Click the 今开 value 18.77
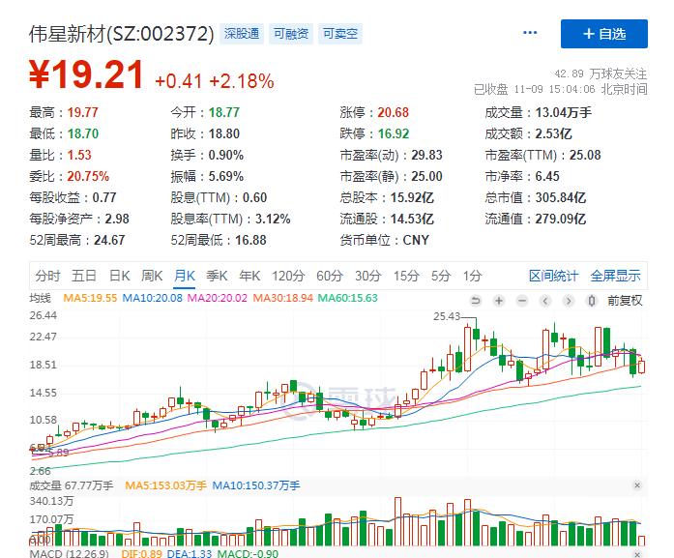 [224, 112]
